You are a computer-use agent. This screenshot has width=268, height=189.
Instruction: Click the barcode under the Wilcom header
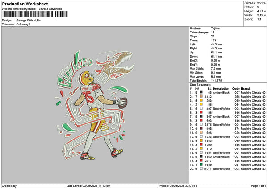pos(35,14)
